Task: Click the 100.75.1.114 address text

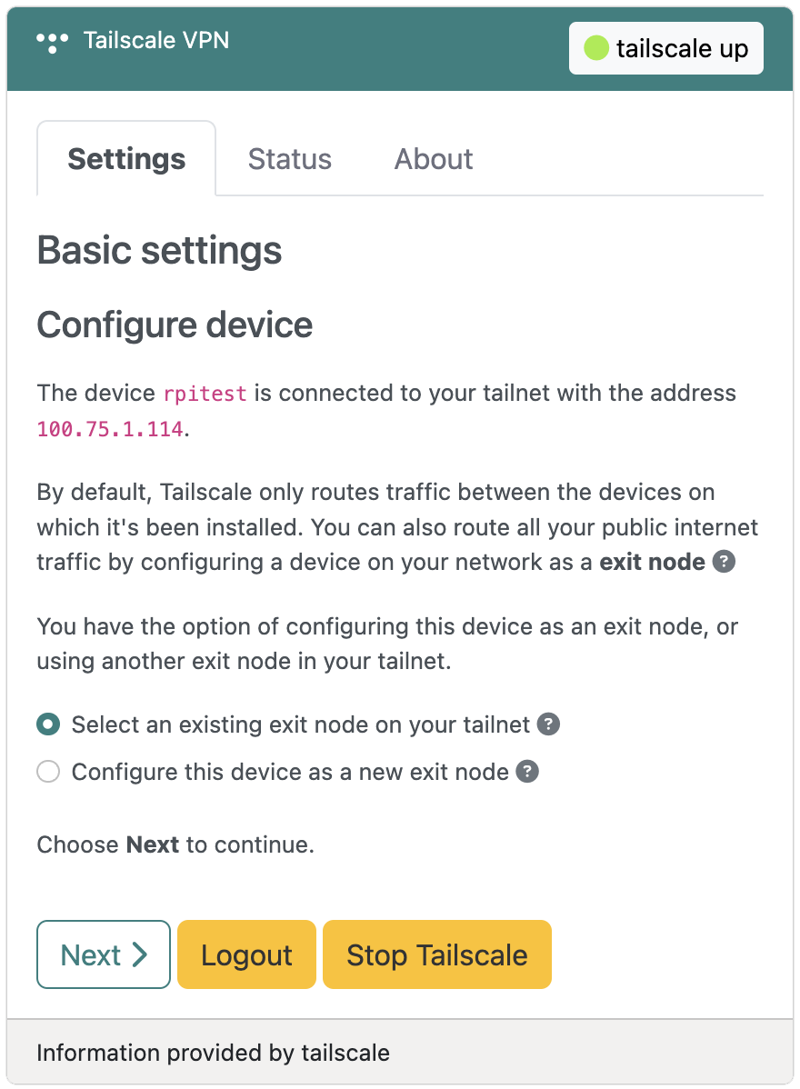Action: click(x=110, y=429)
